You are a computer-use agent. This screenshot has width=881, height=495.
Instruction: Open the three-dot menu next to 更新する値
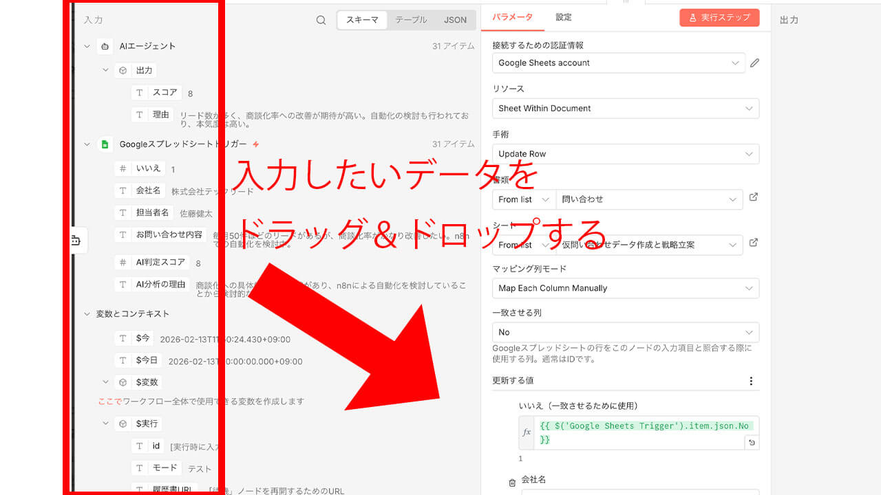point(752,380)
